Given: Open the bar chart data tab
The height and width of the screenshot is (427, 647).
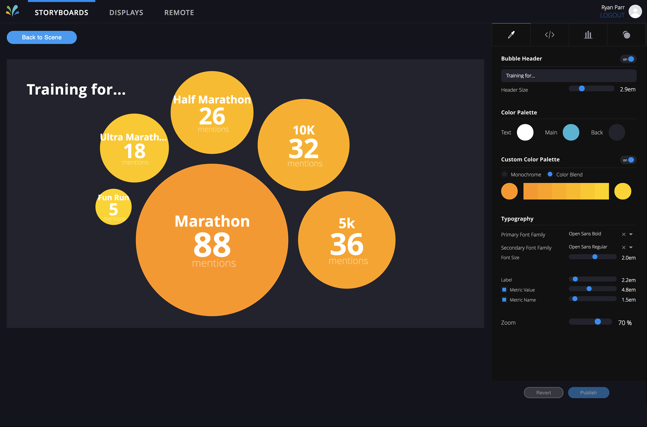Looking at the screenshot, I should point(588,35).
